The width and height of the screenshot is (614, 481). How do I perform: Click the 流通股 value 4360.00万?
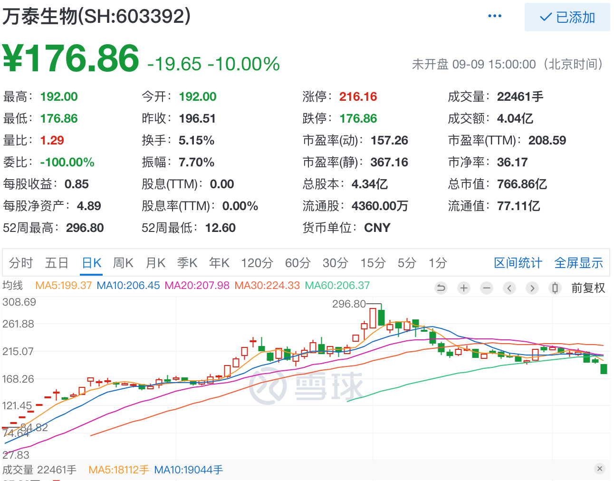(x=380, y=206)
